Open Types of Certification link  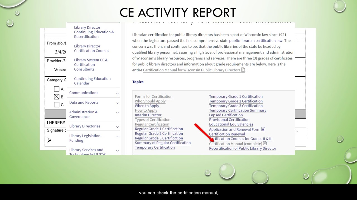(x=153, y=119)
